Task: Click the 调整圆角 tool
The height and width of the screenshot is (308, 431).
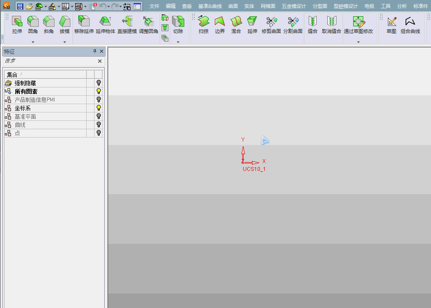Action: 149,25
